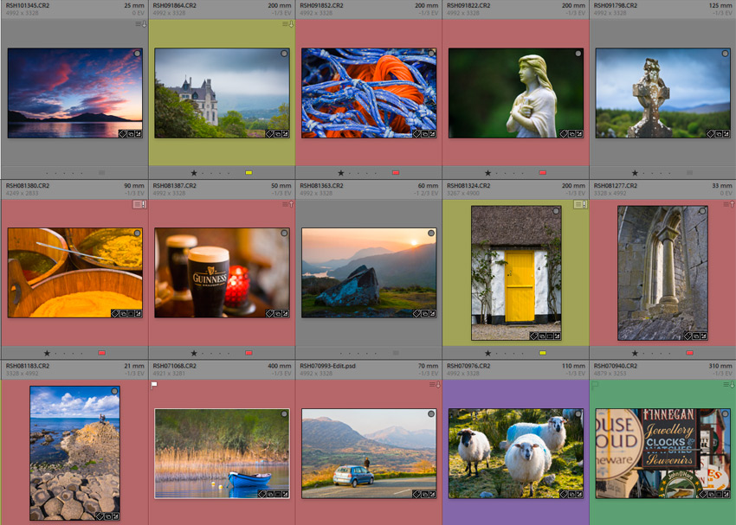736x525 pixels.
Task: Click the keyword tag badge on the stone arch photo
Action: 688,336
